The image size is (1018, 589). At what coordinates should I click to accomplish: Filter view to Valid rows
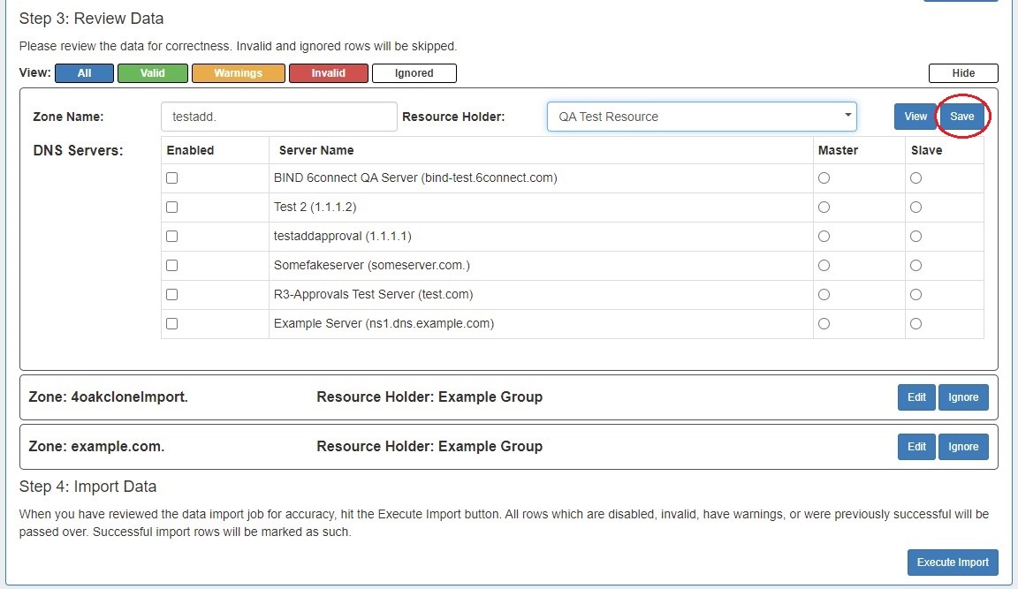pos(152,73)
